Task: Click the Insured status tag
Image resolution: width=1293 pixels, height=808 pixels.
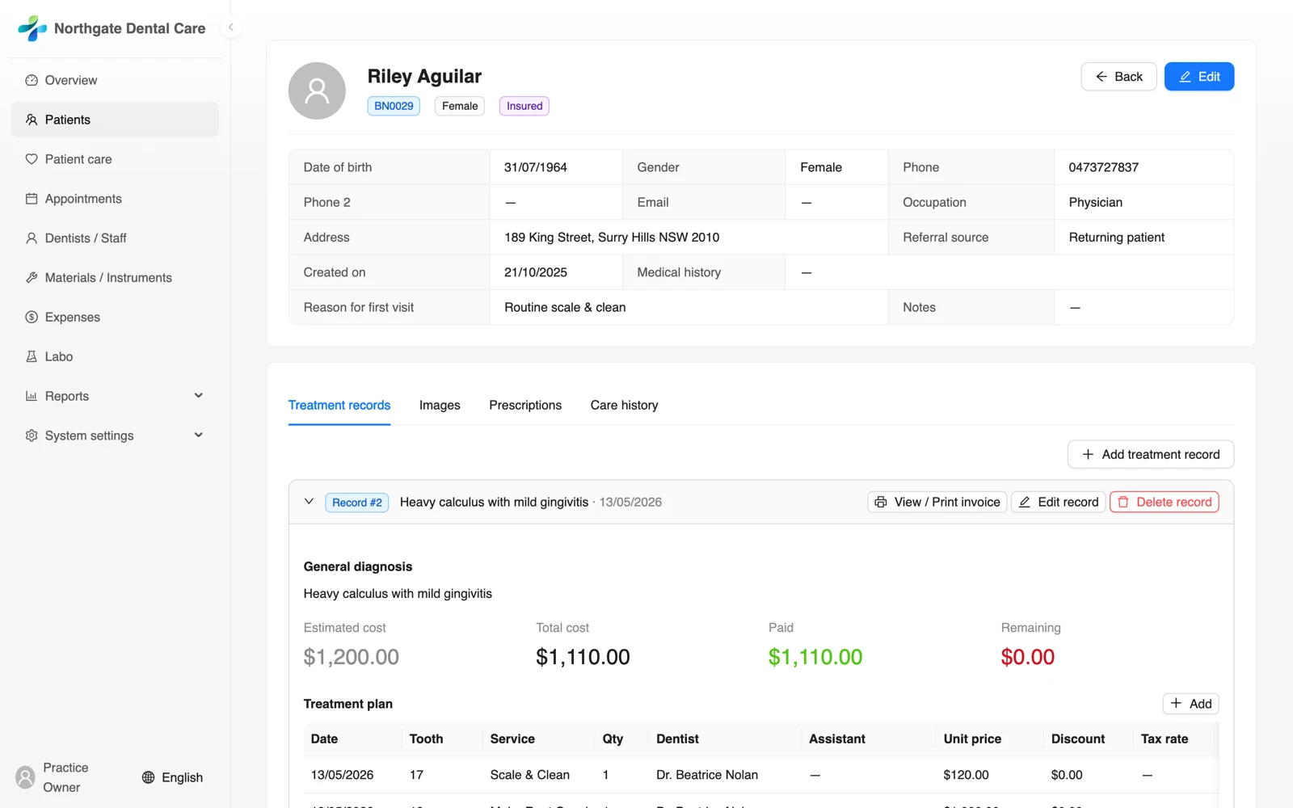Action: click(524, 106)
